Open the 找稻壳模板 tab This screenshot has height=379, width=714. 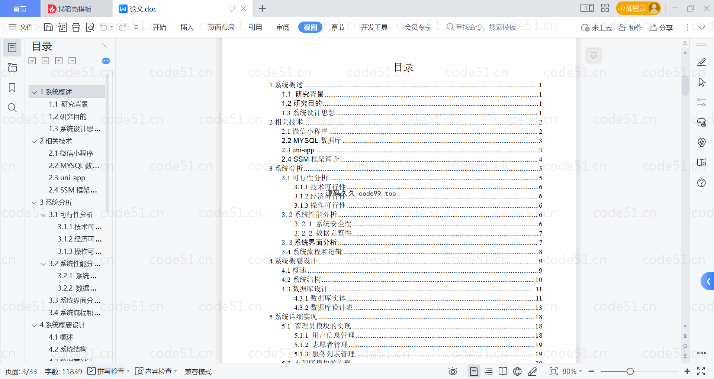76,9
